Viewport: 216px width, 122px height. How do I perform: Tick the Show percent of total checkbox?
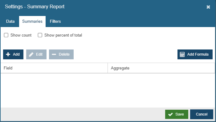[x=40, y=35]
